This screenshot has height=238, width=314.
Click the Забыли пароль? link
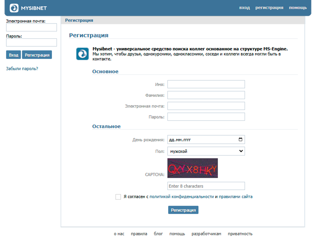[x=22, y=69]
